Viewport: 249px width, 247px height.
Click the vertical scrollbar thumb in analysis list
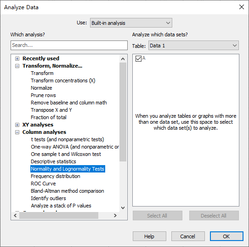pyautogui.click(x=123, y=112)
